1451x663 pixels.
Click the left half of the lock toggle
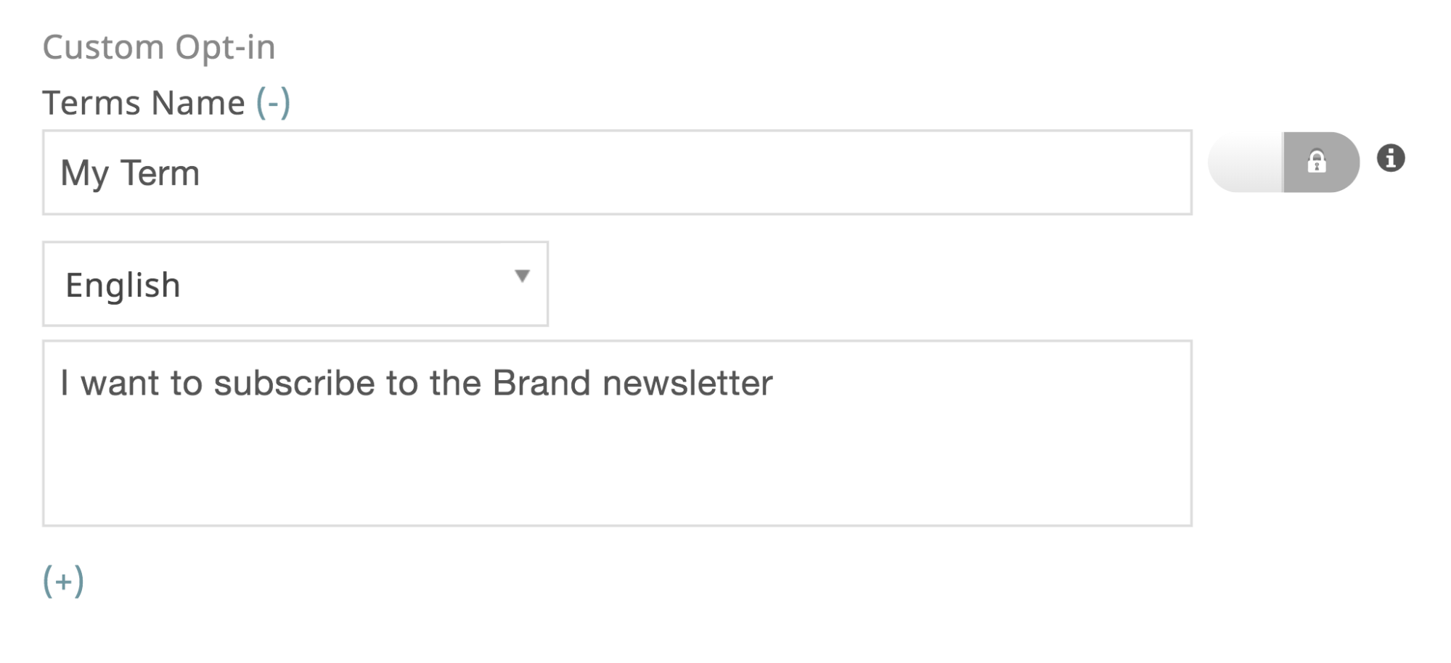pyautogui.click(x=1246, y=162)
